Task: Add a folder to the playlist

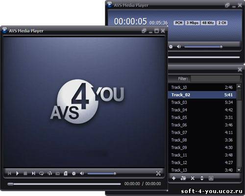Action: click(183, 178)
